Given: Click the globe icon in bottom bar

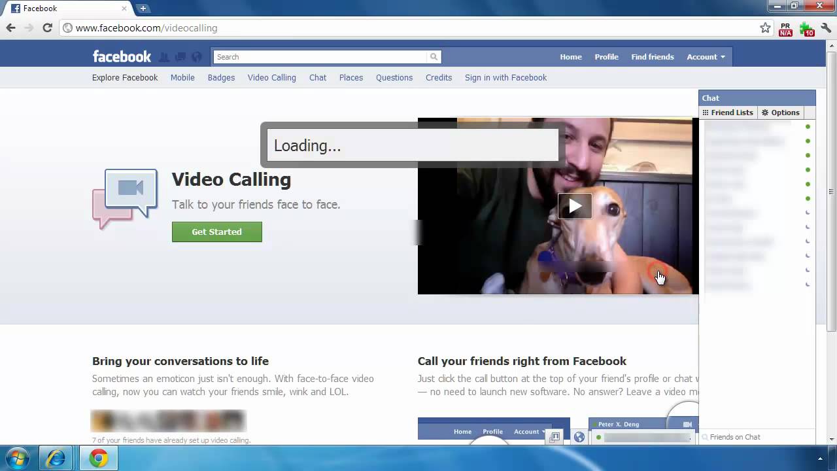Looking at the screenshot, I should pos(579,437).
